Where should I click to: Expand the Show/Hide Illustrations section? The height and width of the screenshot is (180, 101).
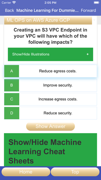point(50,54)
